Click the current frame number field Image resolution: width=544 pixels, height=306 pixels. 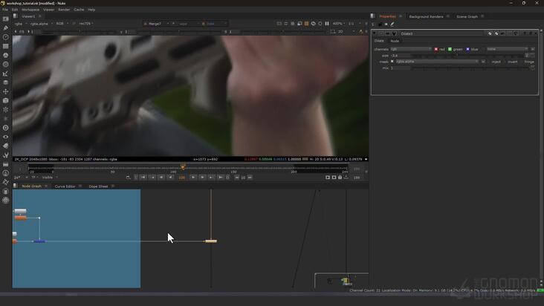pyautogui.click(x=182, y=178)
